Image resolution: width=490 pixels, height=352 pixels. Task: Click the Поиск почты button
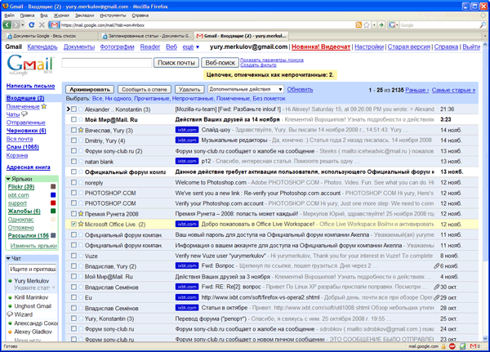(x=176, y=63)
